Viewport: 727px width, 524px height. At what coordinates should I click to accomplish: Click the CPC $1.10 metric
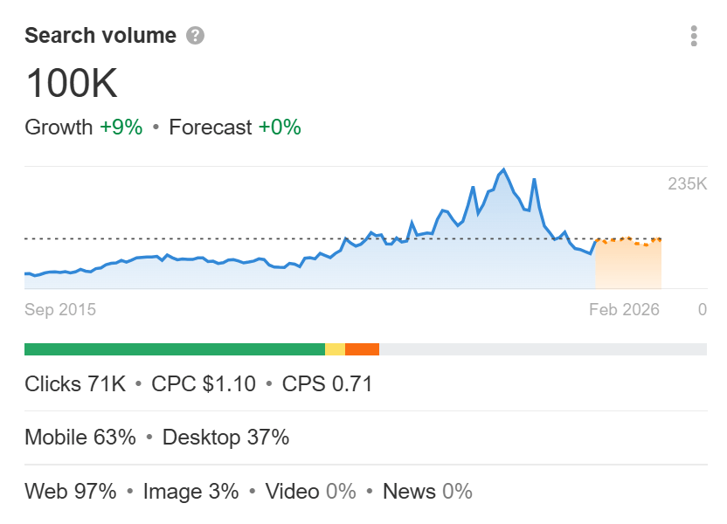pyautogui.click(x=204, y=384)
